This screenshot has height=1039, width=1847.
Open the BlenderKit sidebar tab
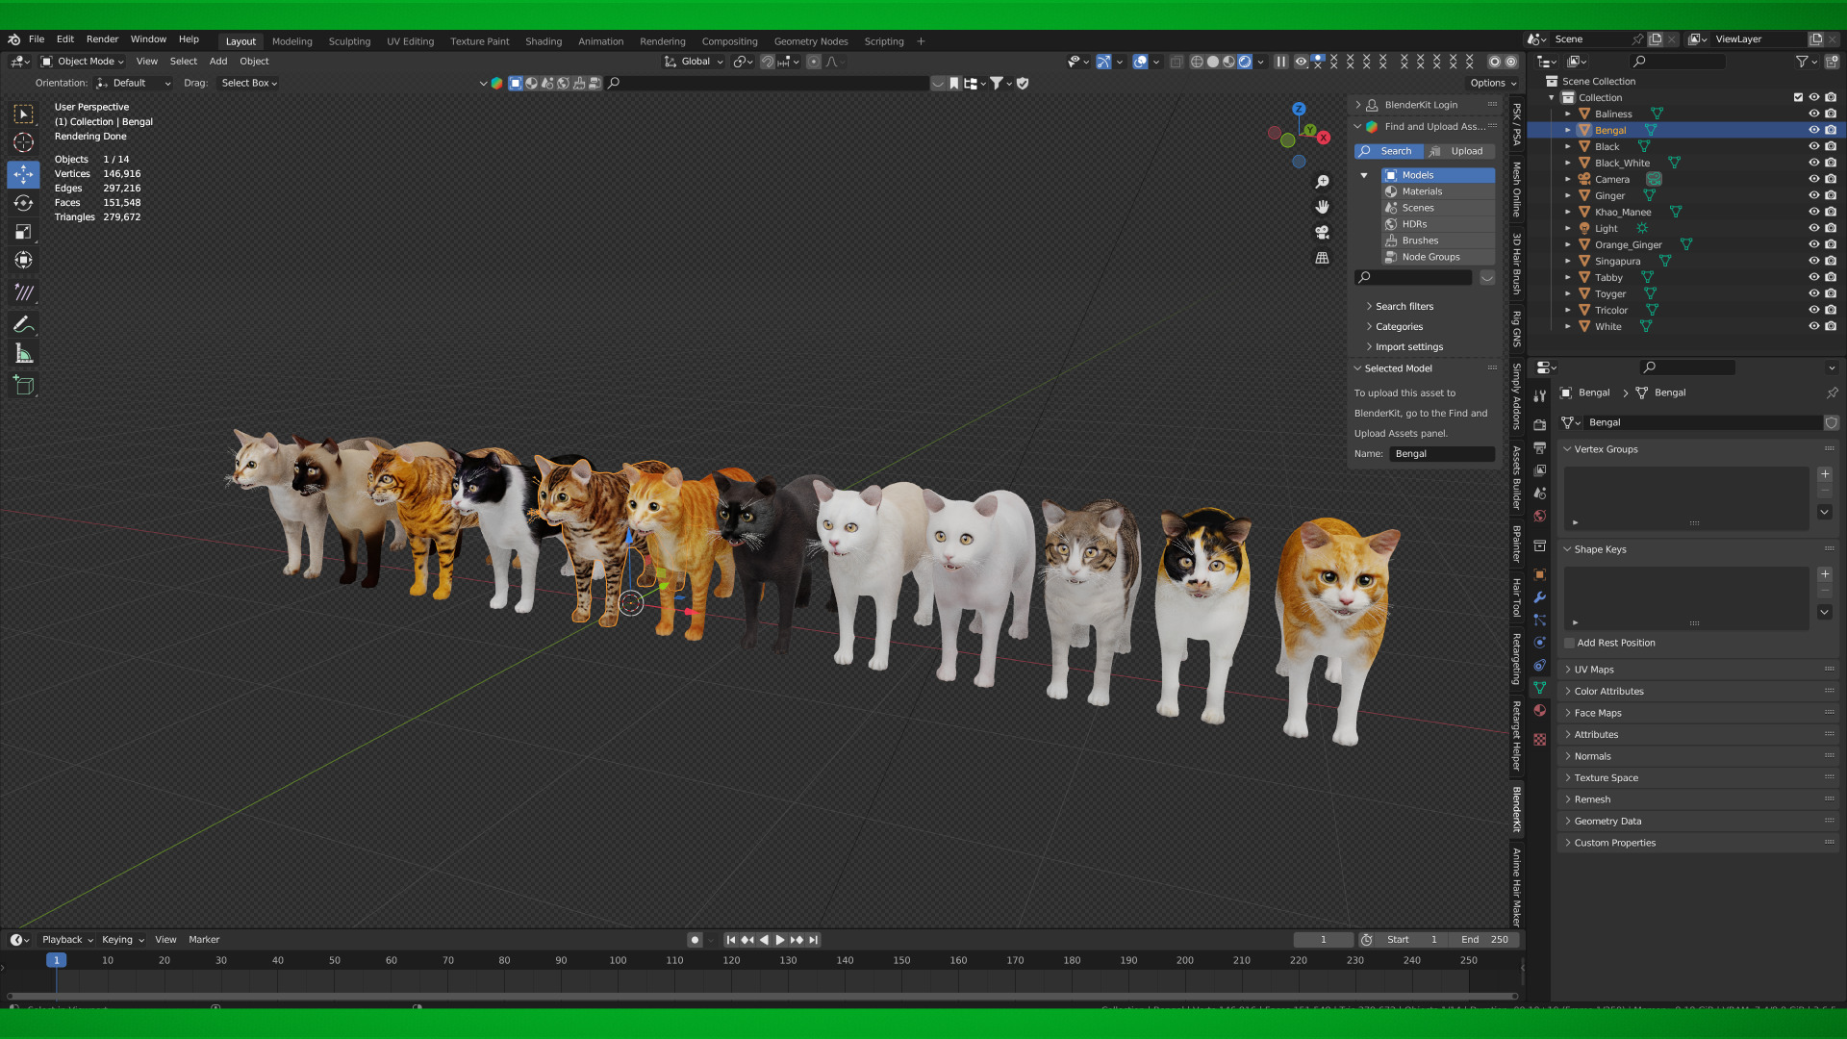pos(1517,809)
